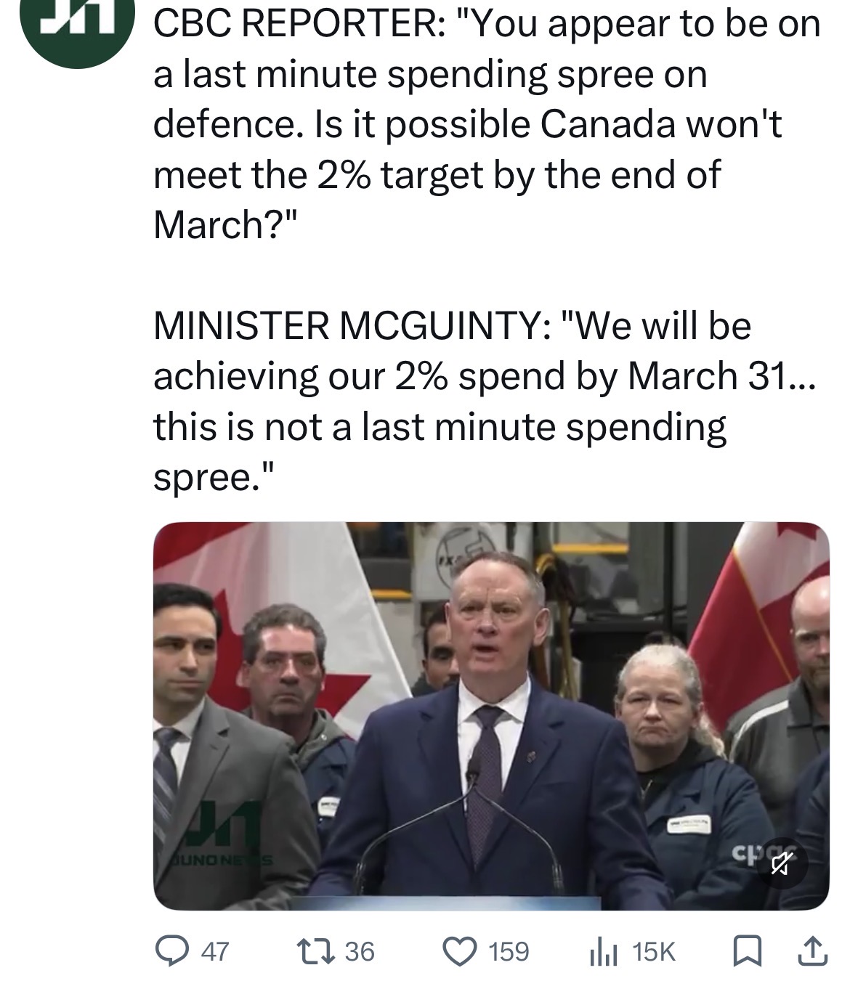Click the 159 likes count
The image size is (850, 981).
click(x=509, y=951)
